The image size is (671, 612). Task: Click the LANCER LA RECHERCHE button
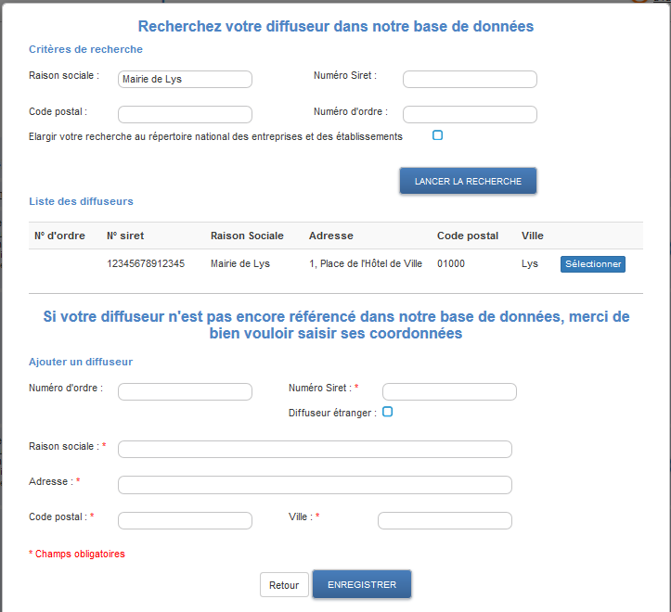click(x=468, y=181)
